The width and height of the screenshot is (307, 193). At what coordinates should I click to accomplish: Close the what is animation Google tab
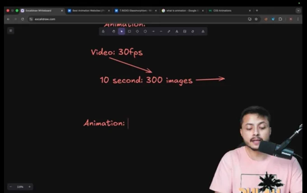(x=203, y=11)
